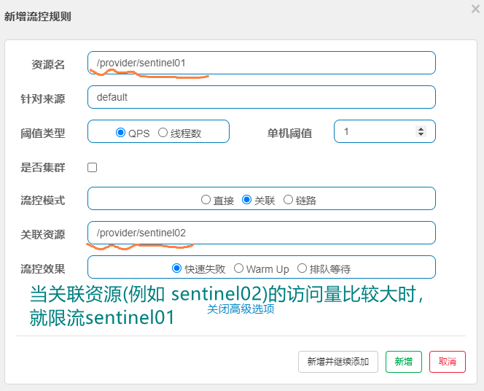
Task: Close the 新增流控规则 dialog with X
Action: click(x=476, y=9)
